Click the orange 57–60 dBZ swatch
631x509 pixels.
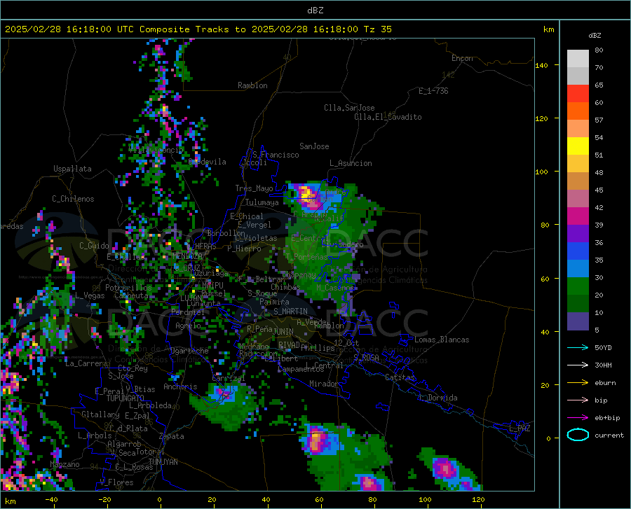click(578, 111)
